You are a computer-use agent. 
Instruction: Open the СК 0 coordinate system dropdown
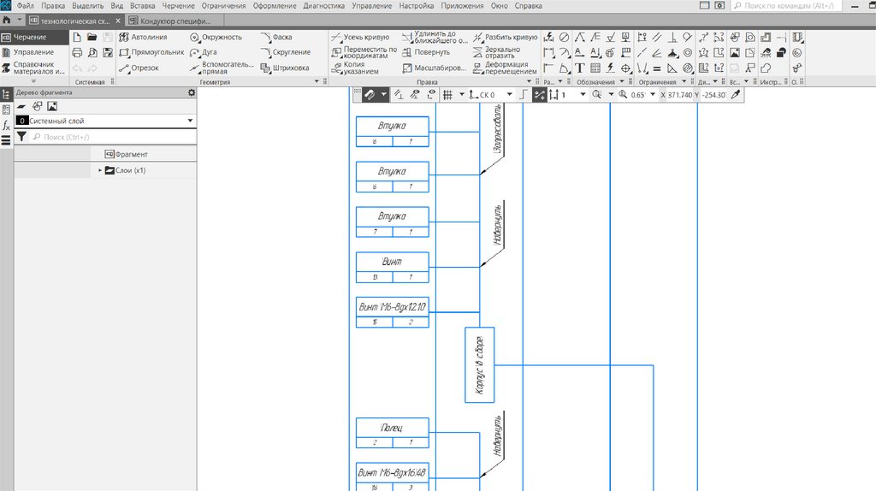tap(510, 95)
